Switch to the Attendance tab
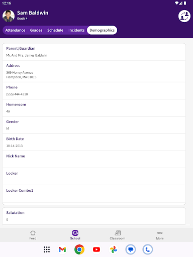193x257 pixels. tap(15, 30)
